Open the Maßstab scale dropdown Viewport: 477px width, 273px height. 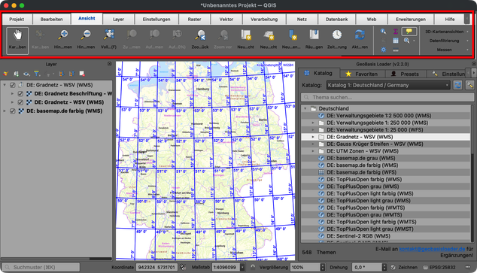click(242, 267)
